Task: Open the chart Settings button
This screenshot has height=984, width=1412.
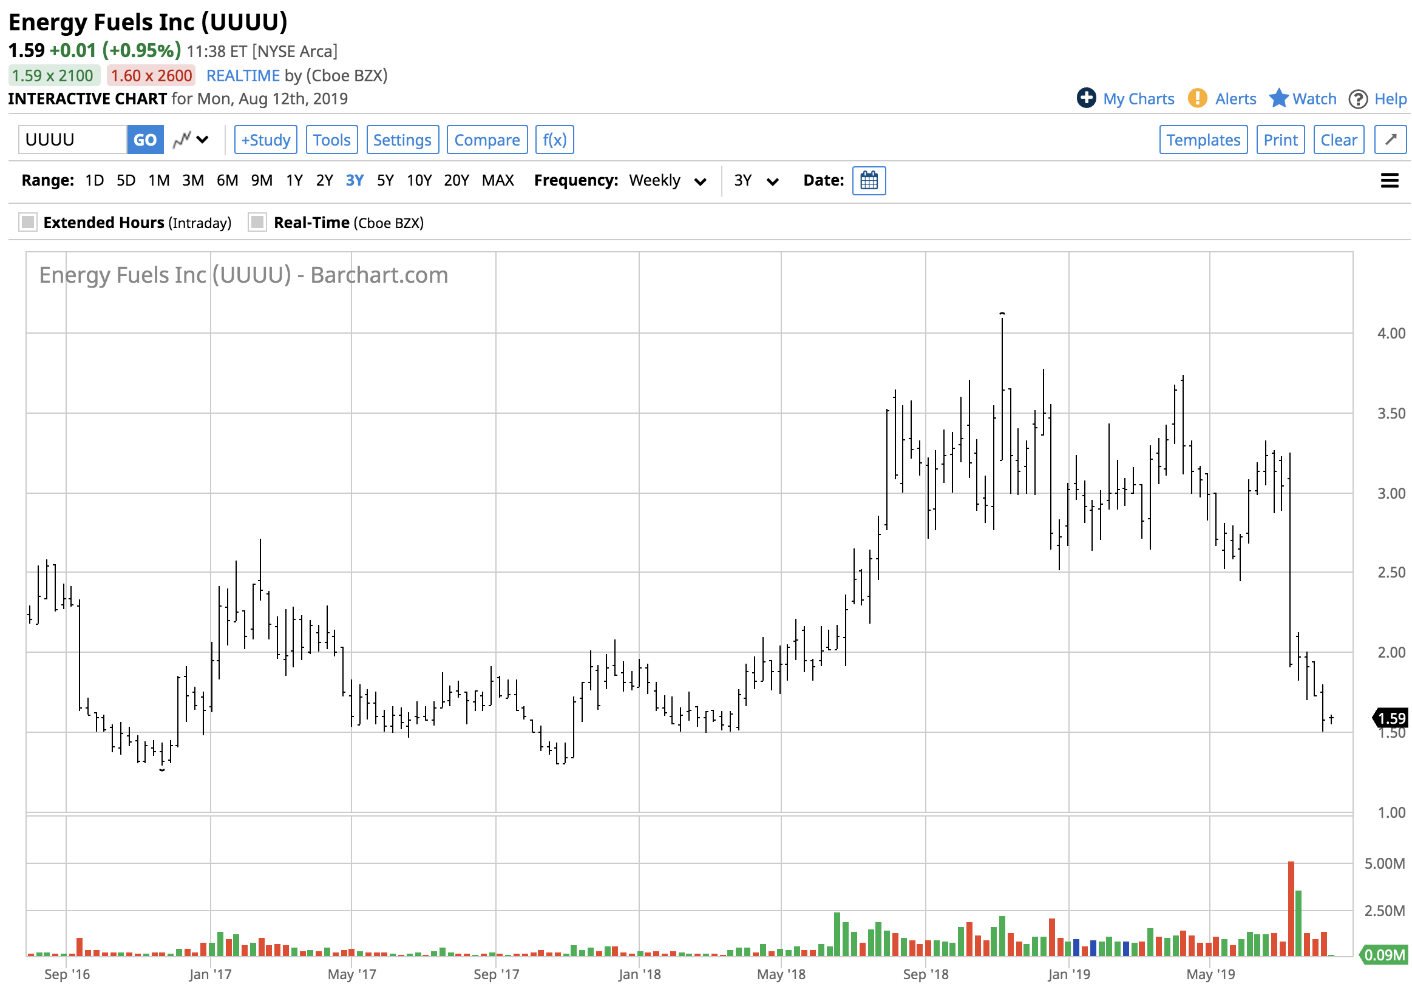Action: (x=402, y=140)
